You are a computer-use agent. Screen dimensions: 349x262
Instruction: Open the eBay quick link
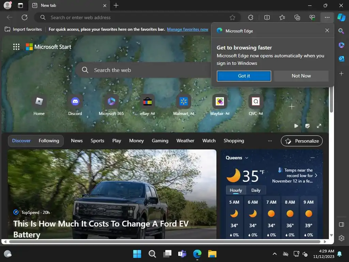tap(147, 105)
